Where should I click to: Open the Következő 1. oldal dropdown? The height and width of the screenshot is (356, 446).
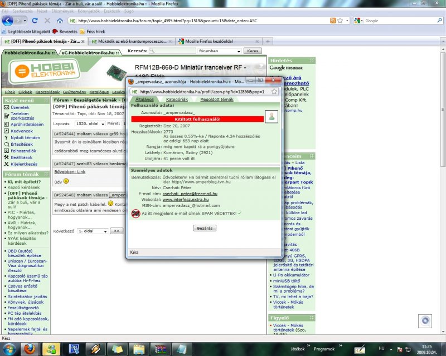(x=93, y=231)
